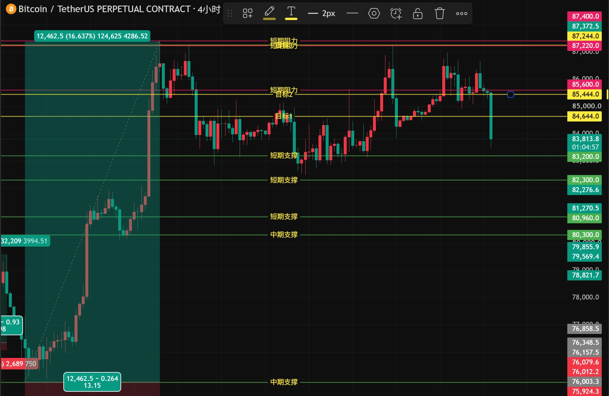Click the 80,300.0 green price label

[x=584, y=235]
